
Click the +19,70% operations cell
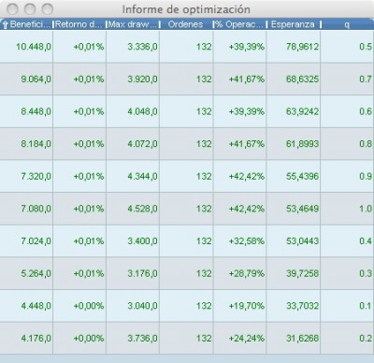pyautogui.click(x=240, y=306)
